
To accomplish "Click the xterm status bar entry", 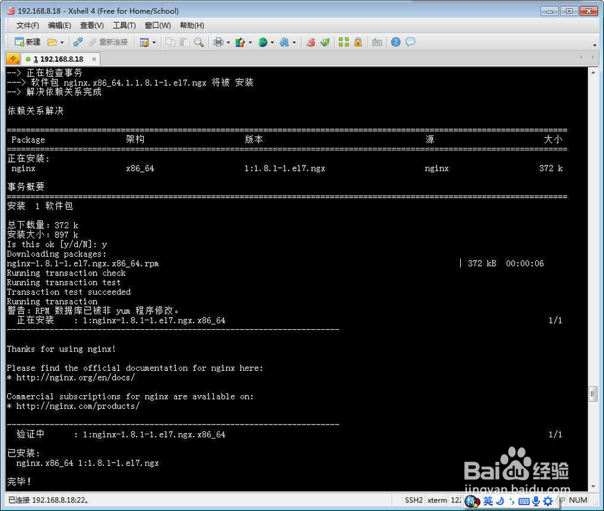I will pyautogui.click(x=437, y=500).
